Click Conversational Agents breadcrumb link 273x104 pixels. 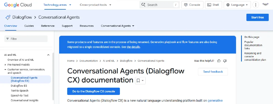pos(151,61)
